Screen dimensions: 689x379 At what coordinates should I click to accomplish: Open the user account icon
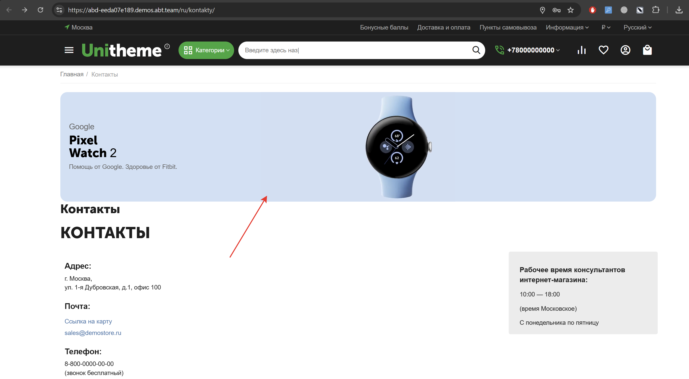625,50
